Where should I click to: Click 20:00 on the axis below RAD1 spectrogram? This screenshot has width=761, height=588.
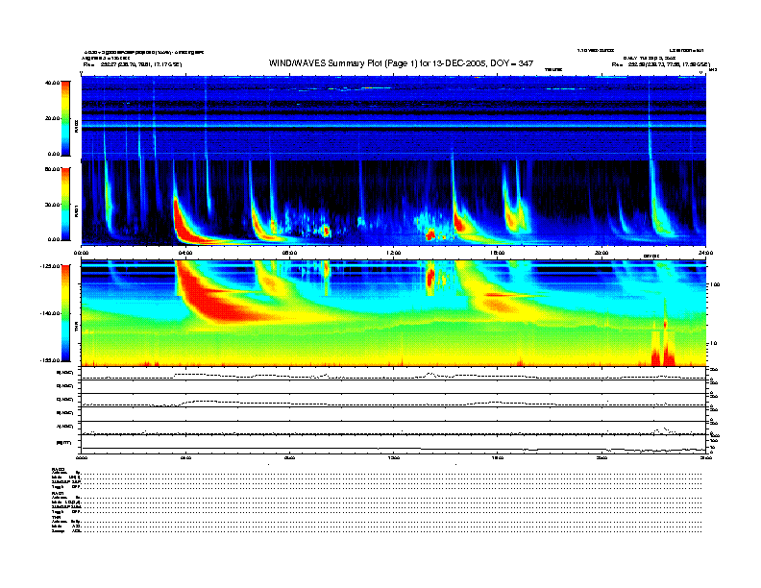[x=601, y=253]
